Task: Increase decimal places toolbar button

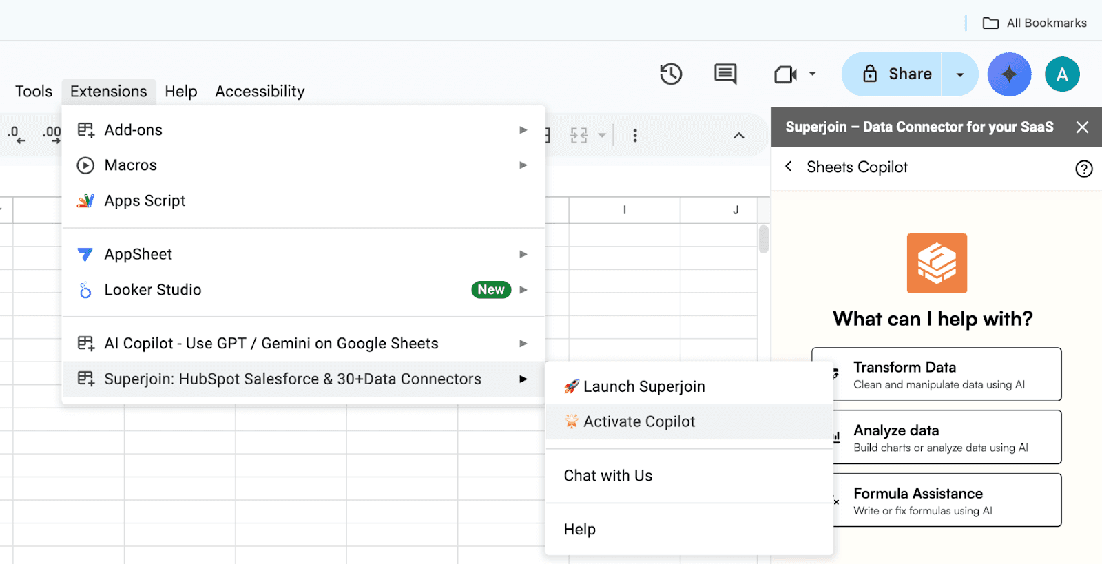Action: click(x=52, y=134)
